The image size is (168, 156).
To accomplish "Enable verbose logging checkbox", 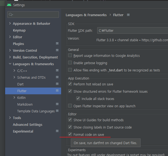I will pyautogui.click(x=70, y=63).
